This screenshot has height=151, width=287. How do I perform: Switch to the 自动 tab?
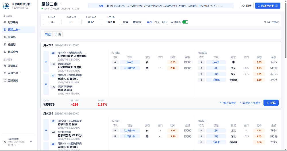click(48, 34)
